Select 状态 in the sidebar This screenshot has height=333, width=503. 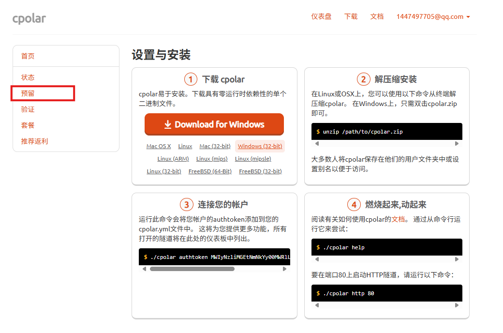(x=28, y=77)
